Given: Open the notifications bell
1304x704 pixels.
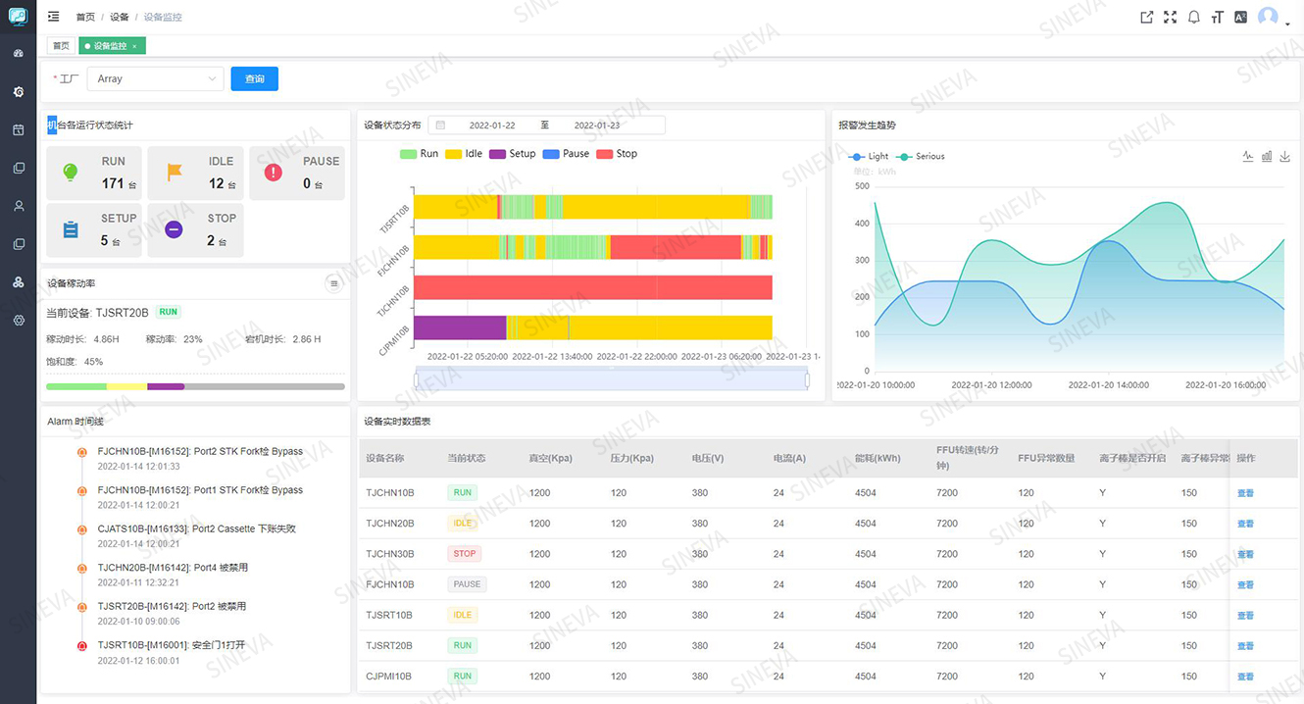Looking at the screenshot, I should pos(1193,17).
